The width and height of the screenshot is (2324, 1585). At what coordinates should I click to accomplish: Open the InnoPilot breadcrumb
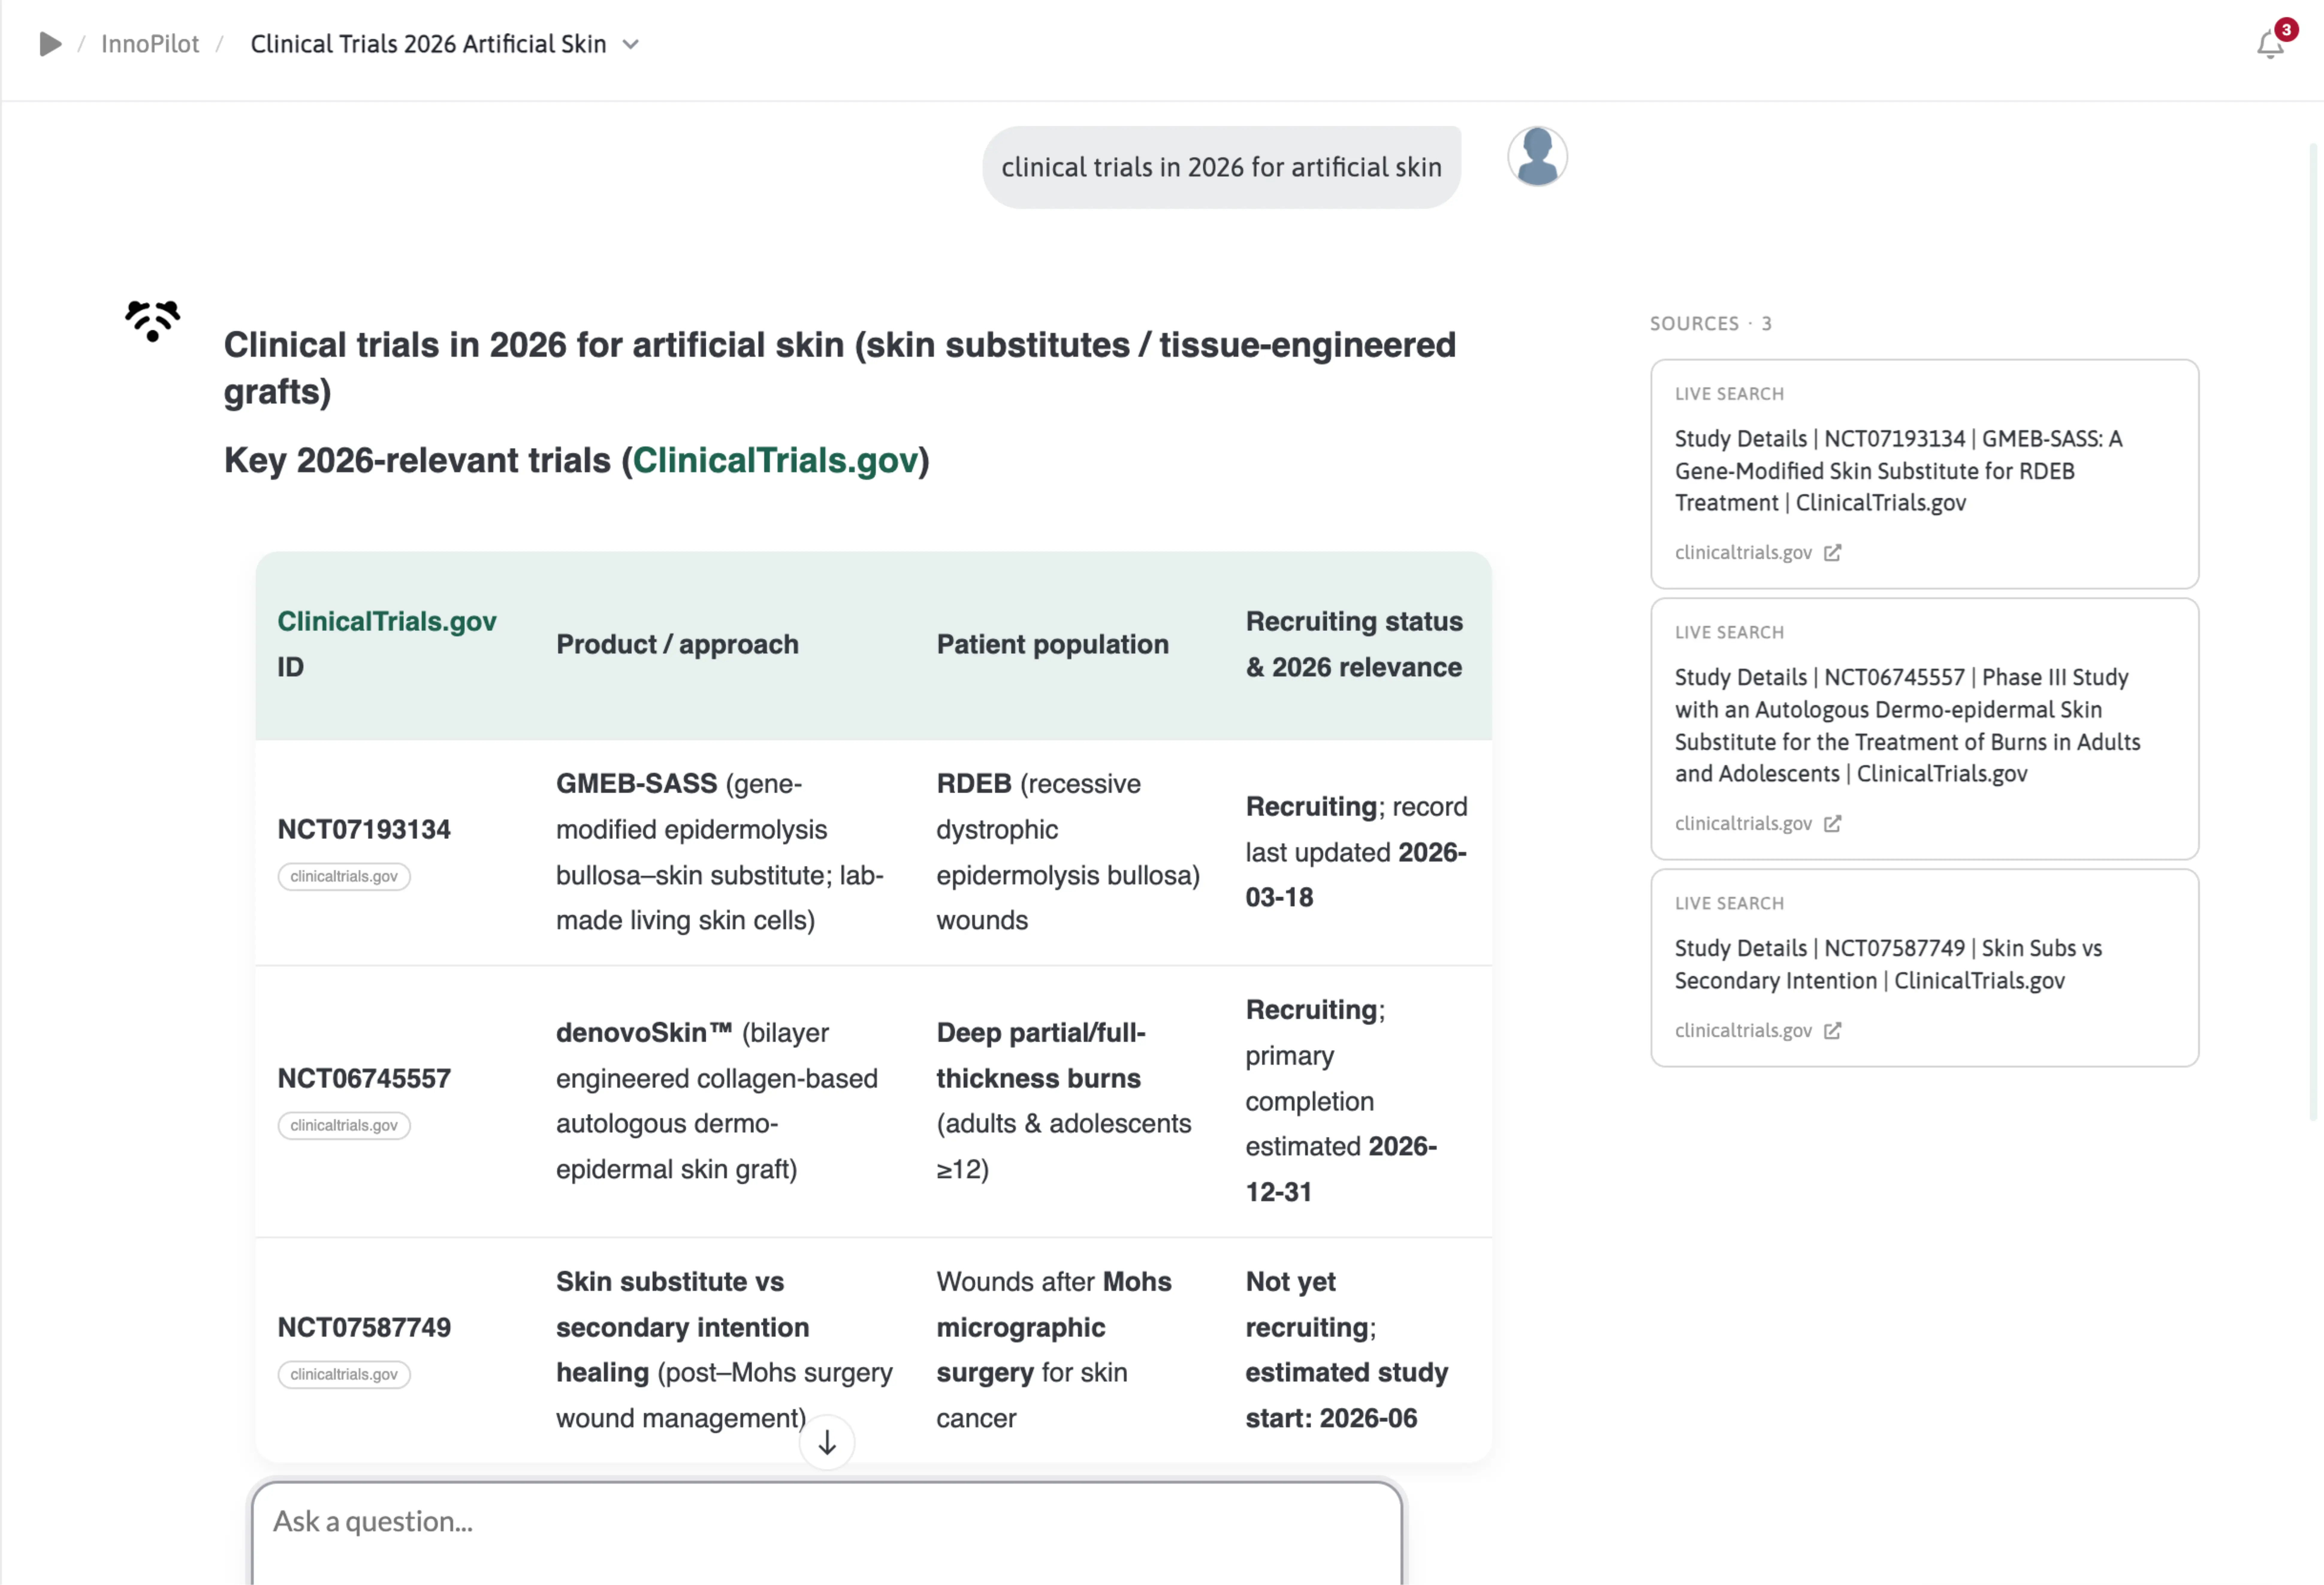[150, 44]
